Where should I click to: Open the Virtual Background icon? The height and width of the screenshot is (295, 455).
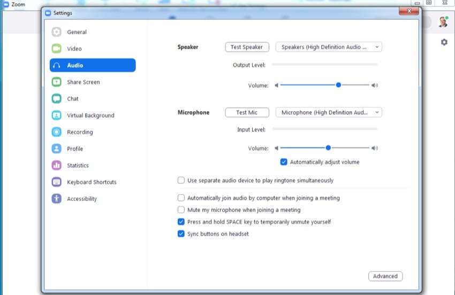(x=57, y=115)
